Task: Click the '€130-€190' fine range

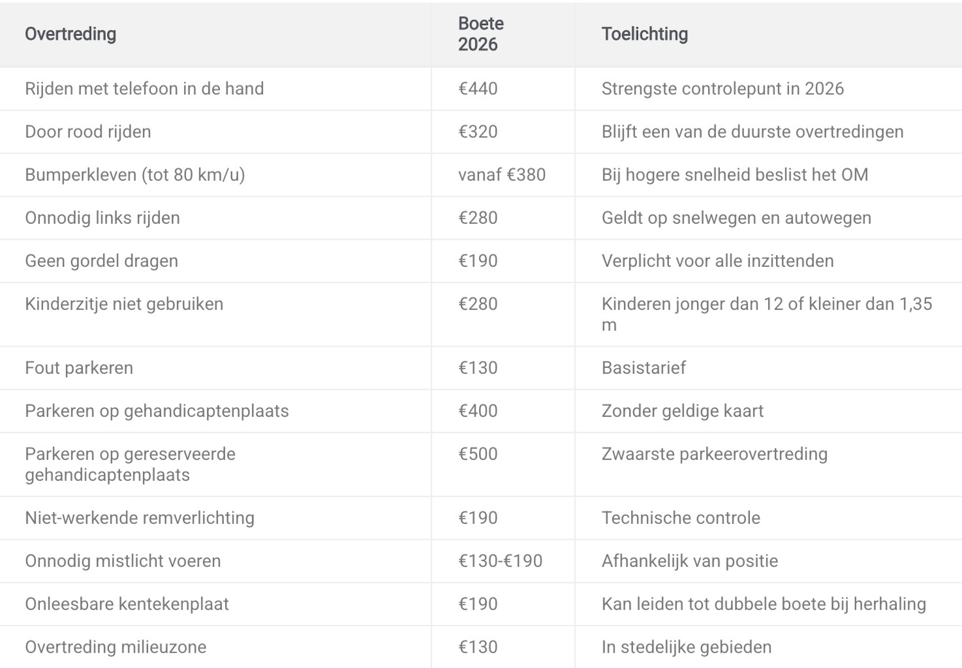Action: [x=500, y=561]
